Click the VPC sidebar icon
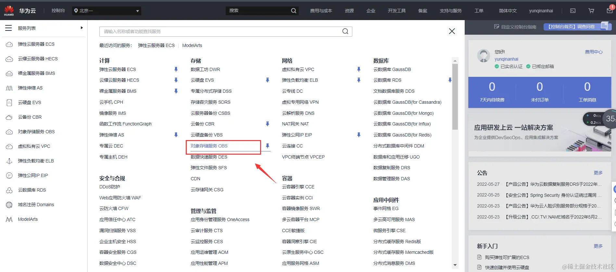Viewport: 616px width, 272px height. pyautogui.click(x=9, y=147)
